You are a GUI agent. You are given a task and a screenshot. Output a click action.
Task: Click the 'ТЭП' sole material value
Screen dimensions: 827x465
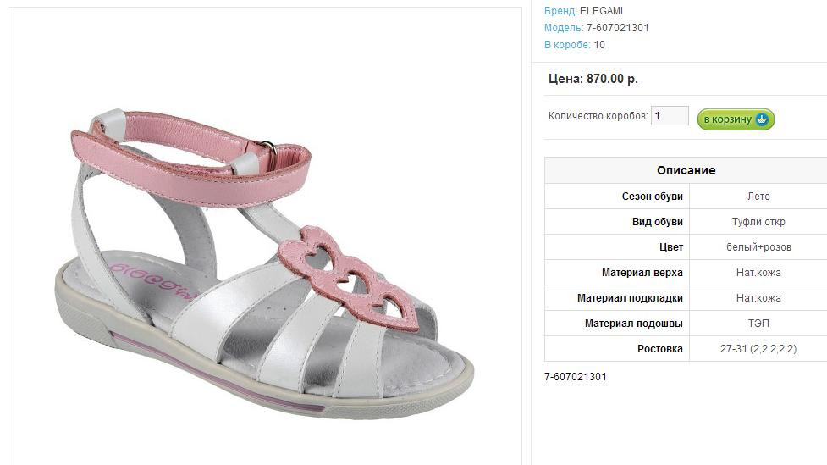(758, 324)
